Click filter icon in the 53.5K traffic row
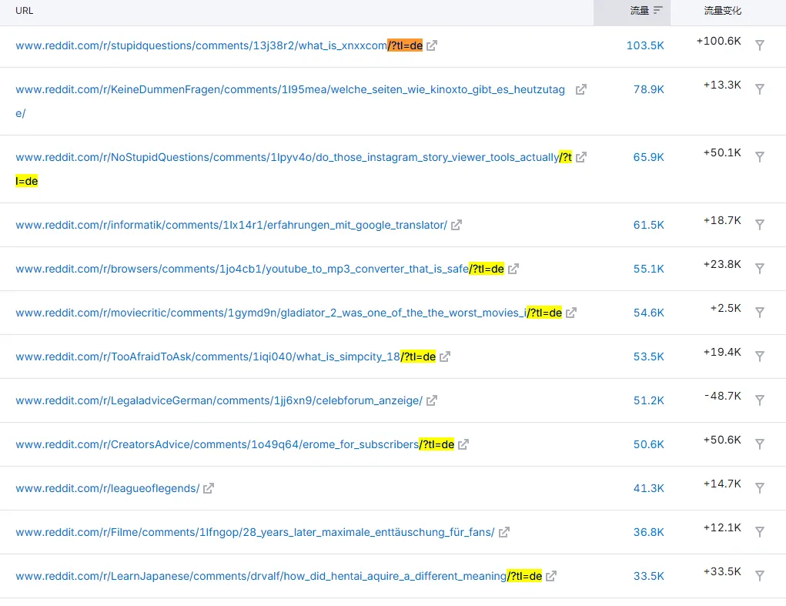The height and width of the screenshot is (606, 786). pos(760,357)
